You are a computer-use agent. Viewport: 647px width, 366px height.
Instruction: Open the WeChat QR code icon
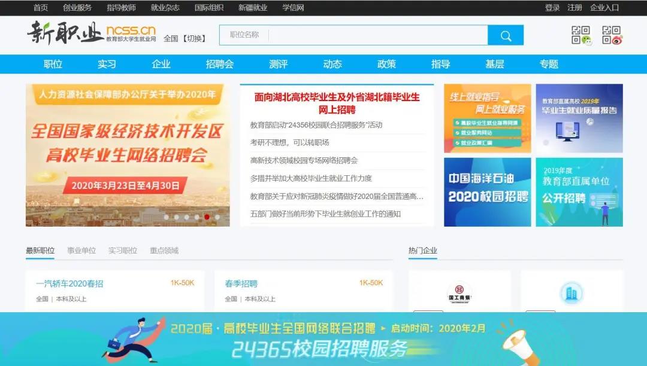581,35
